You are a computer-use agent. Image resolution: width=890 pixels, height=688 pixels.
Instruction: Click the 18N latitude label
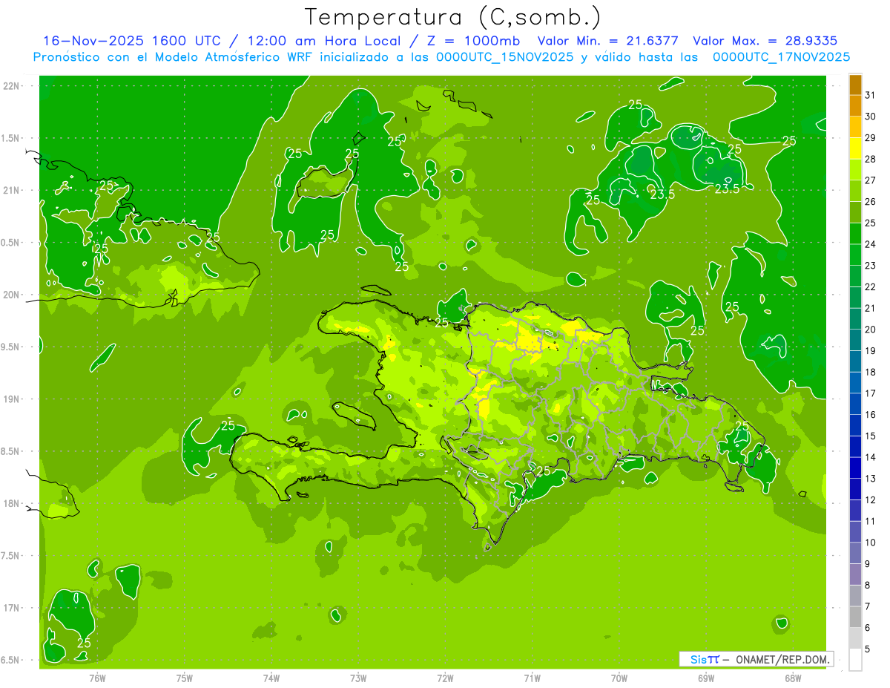(12, 503)
